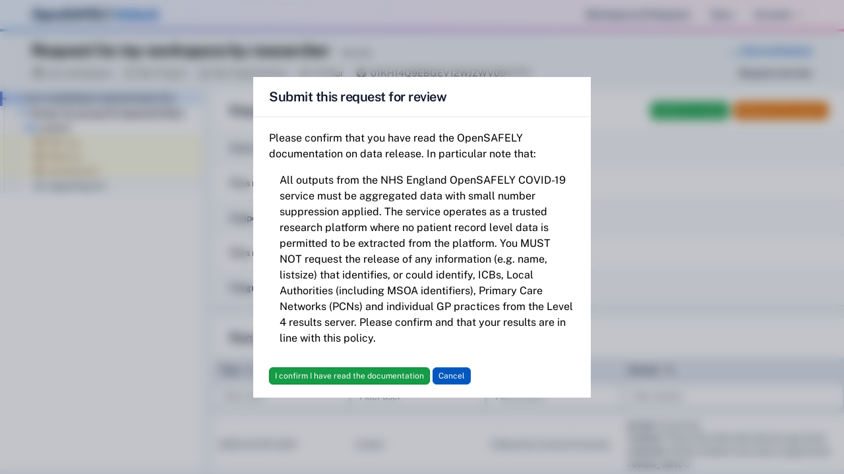Viewport: 844px width, 474px height.
Task: Click the organisation icon in the metadata row
Action: coord(38,73)
